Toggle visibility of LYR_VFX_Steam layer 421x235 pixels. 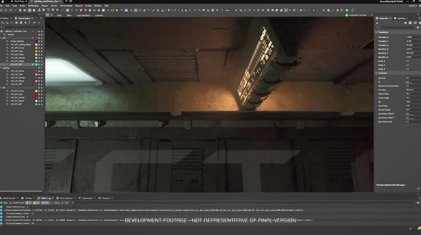coord(39,101)
